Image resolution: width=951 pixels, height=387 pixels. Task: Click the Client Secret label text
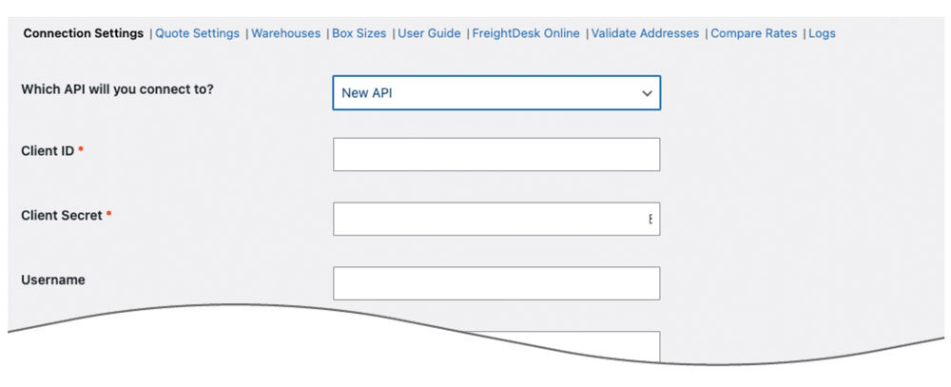tap(61, 215)
